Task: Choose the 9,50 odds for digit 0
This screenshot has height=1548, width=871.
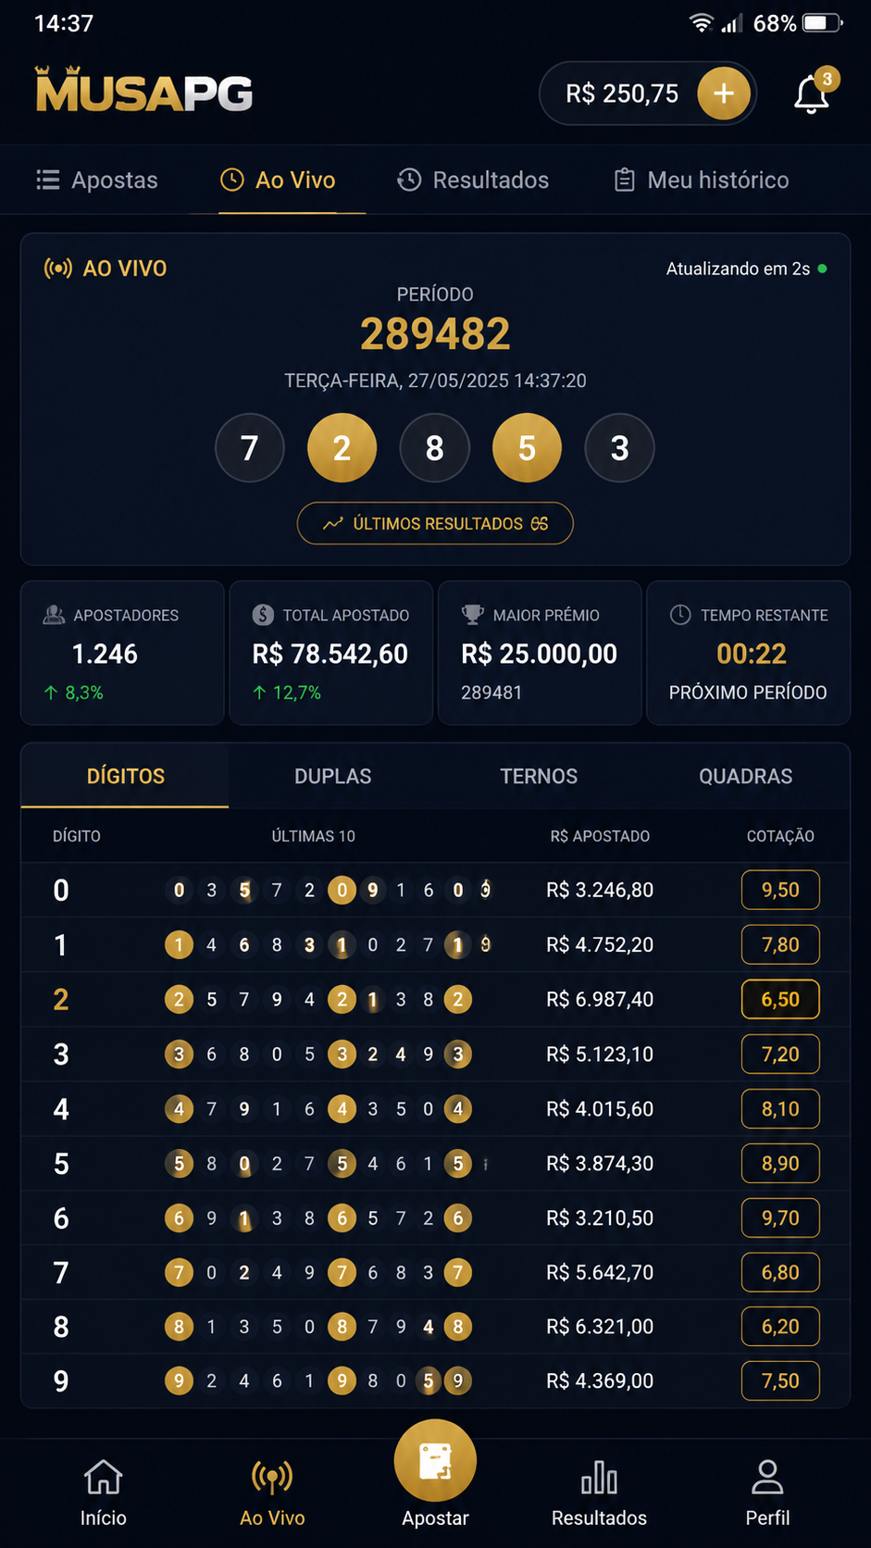Action: click(780, 890)
